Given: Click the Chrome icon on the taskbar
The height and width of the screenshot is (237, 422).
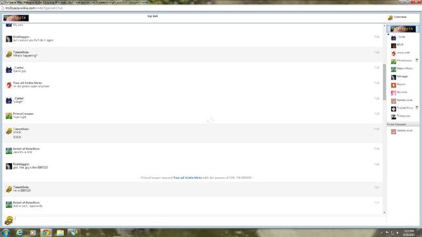Looking at the screenshot, I should (x=46, y=232).
